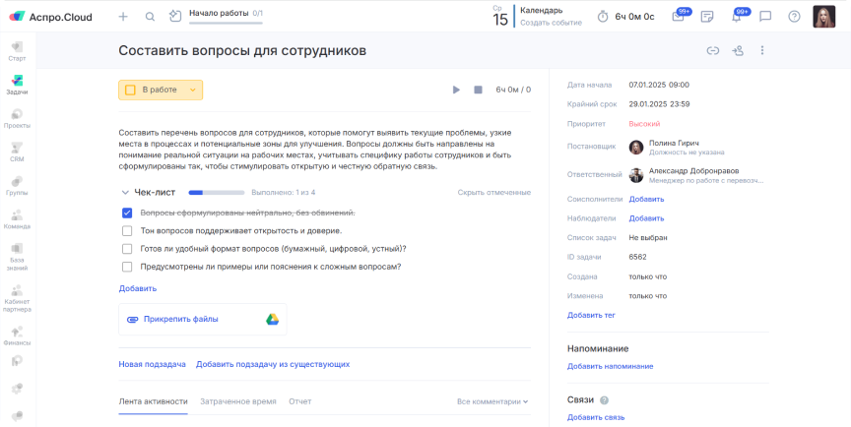851x427 pixels.
Task: Open the mail inbox icon with 99+ badge
Action: pyautogui.click(x=679, y=17)
